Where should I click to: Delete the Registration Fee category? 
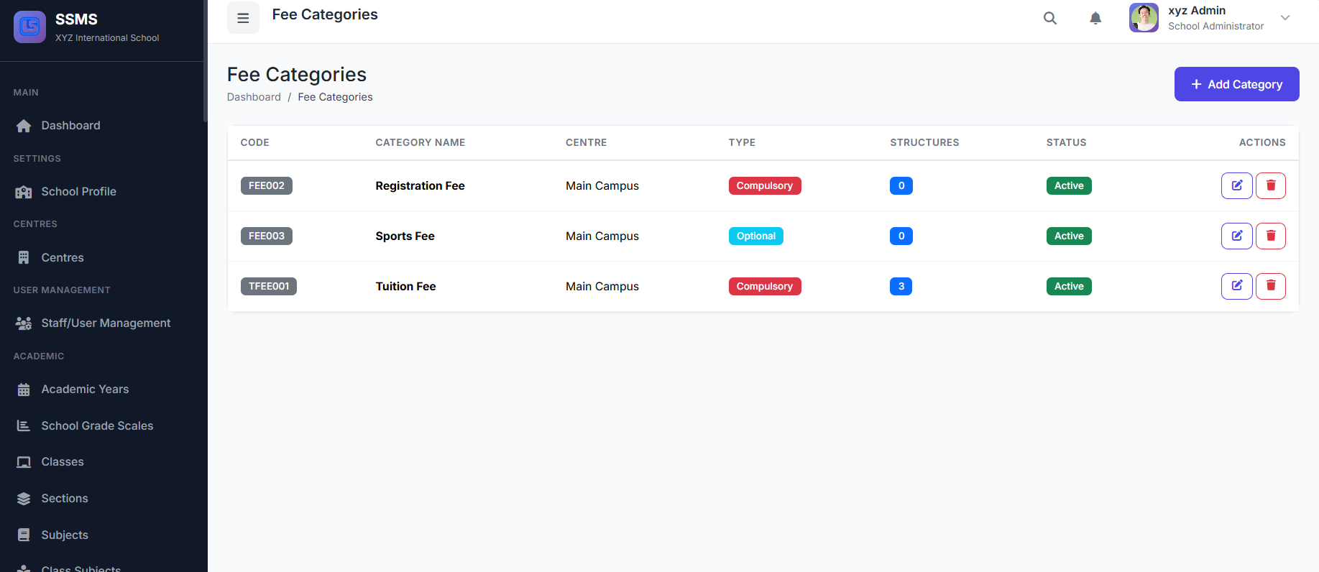(1270, 185)
